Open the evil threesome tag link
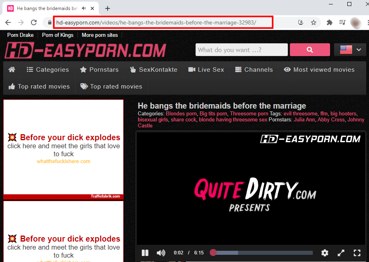 click(300, 114)
